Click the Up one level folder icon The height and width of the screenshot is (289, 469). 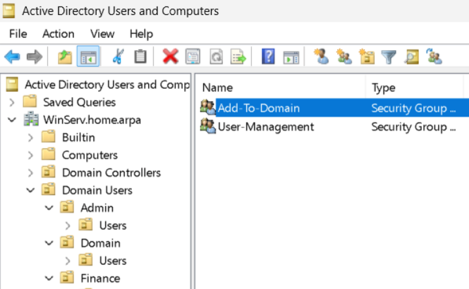65,57
